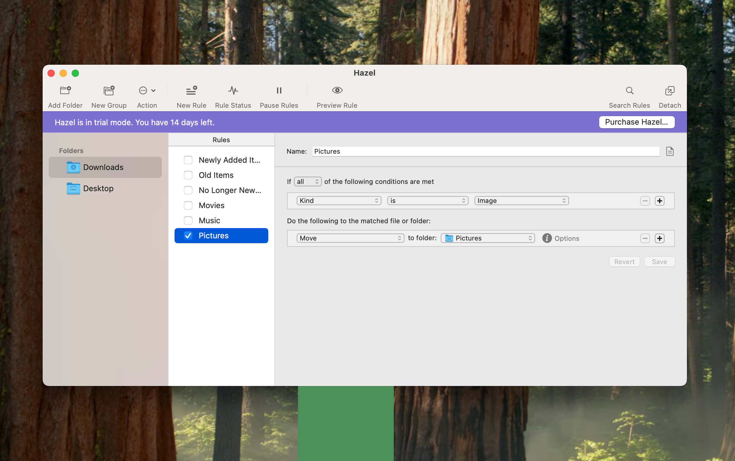Remove the Kind condition with minus button

point(645,201)
